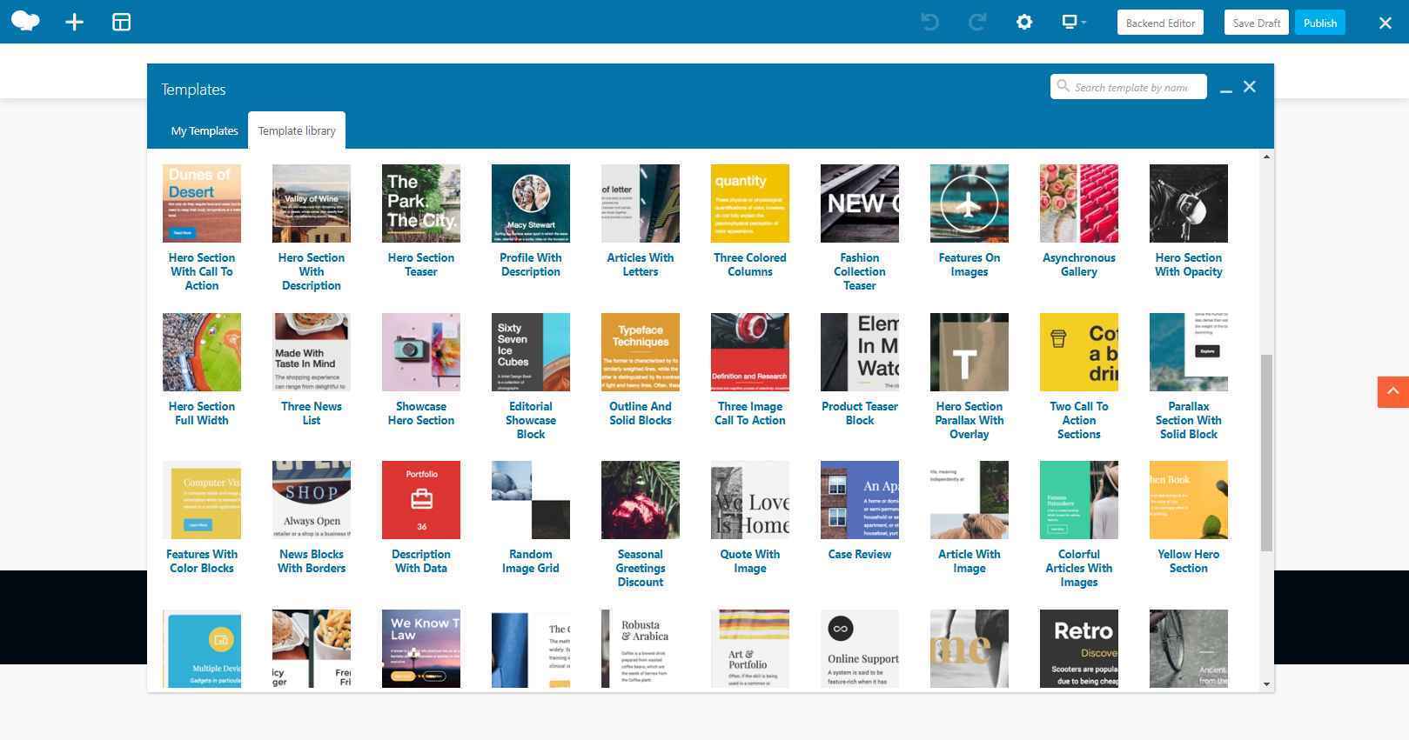
Task: Open page settings gear icon
Action: coord(1024,23)
